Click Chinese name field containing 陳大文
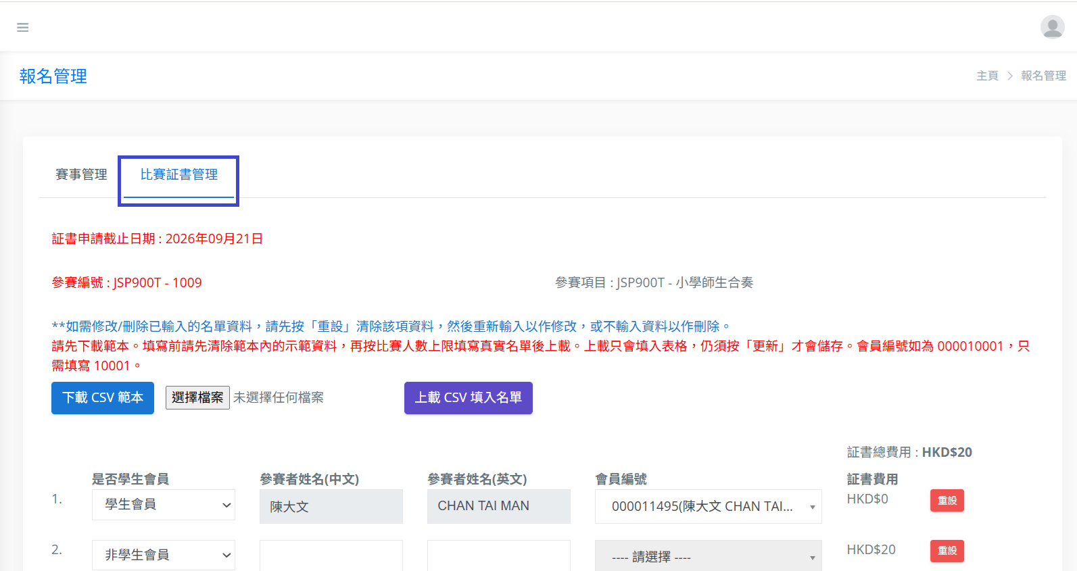Screen dimensions: 1077x571 (331, 507)
